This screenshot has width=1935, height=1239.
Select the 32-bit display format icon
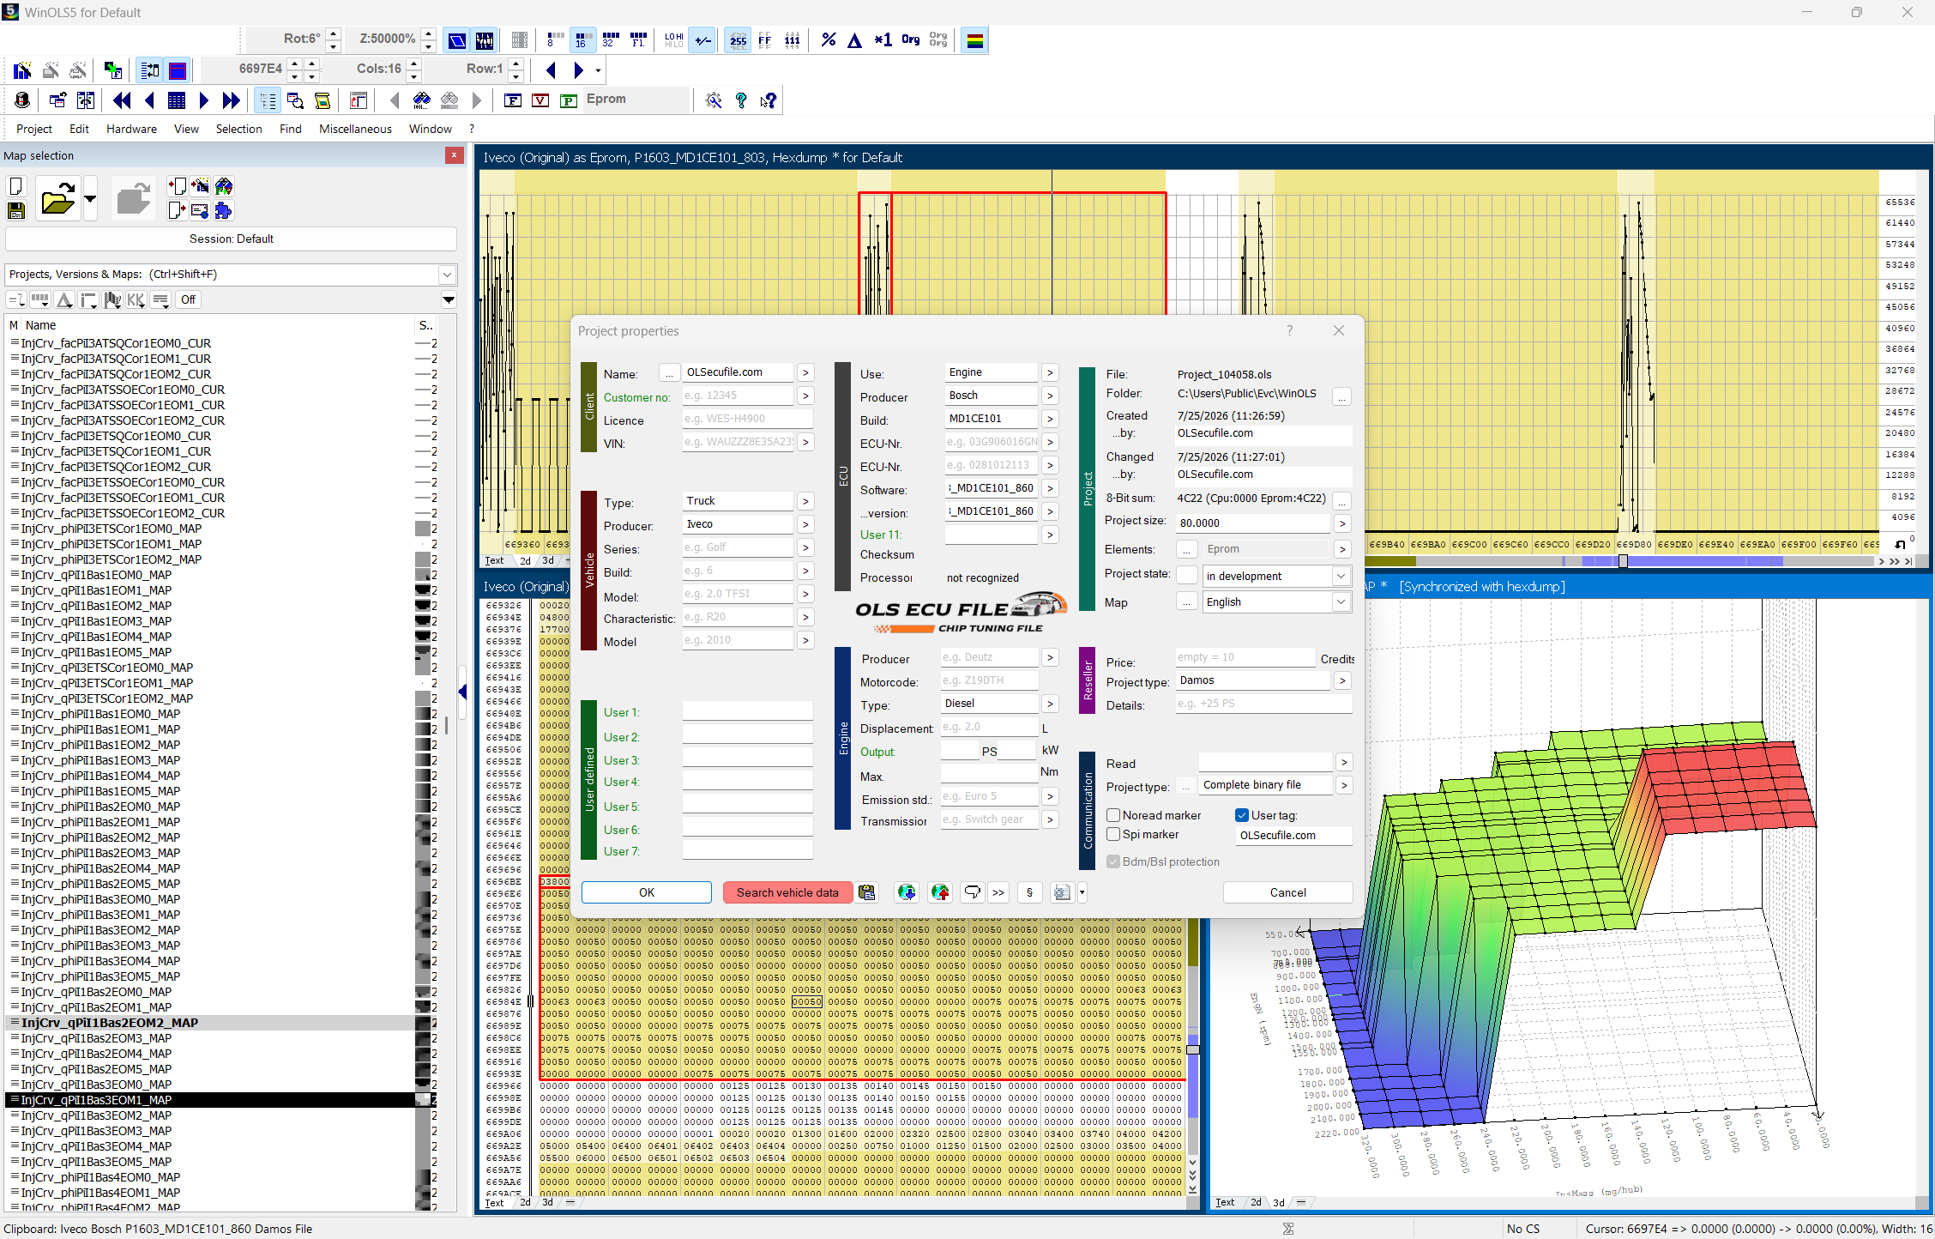pos(611,39)
